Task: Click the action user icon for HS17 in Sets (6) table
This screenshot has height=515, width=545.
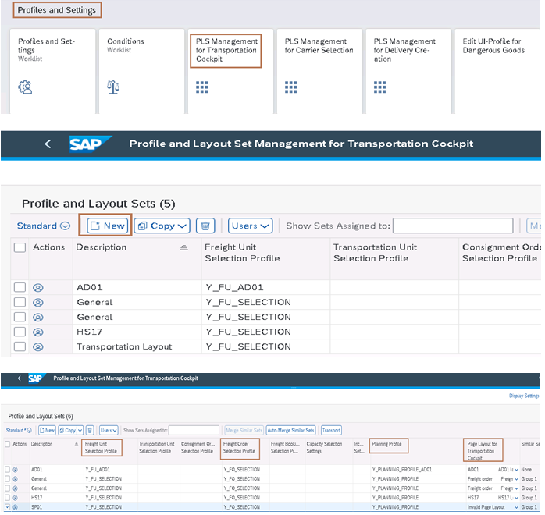Action: [x=16, y=498]
